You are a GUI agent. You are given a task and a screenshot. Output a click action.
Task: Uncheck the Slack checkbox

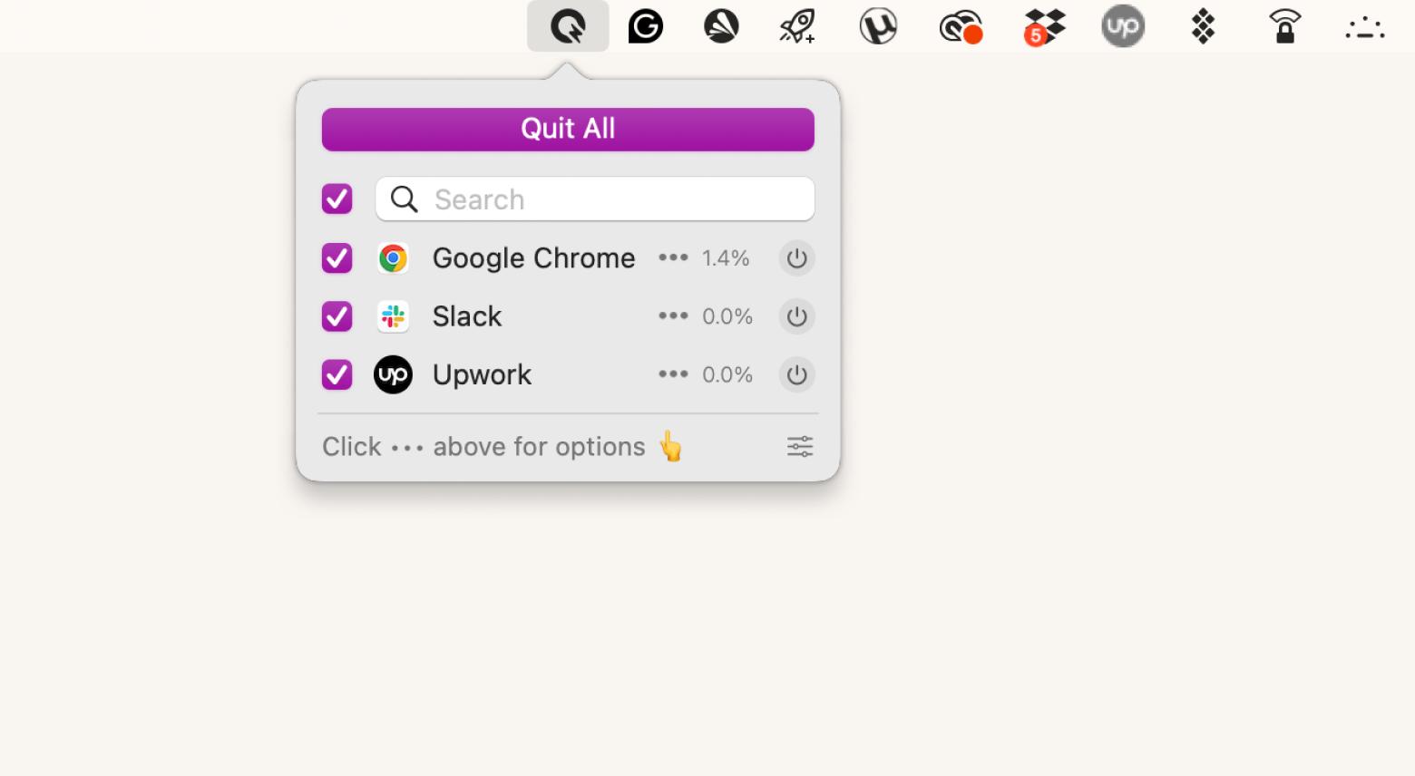coord(337,316)
